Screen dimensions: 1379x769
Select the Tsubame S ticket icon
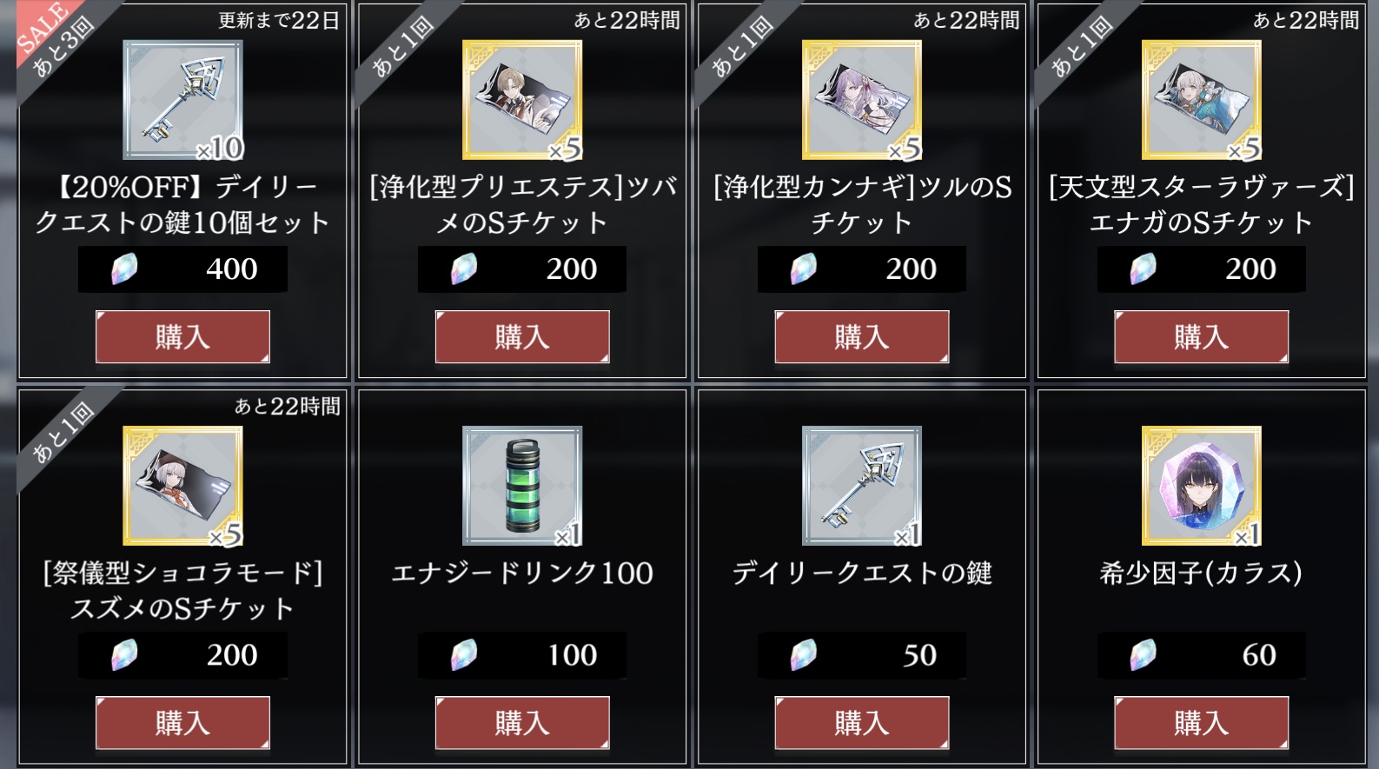[522, 100]
